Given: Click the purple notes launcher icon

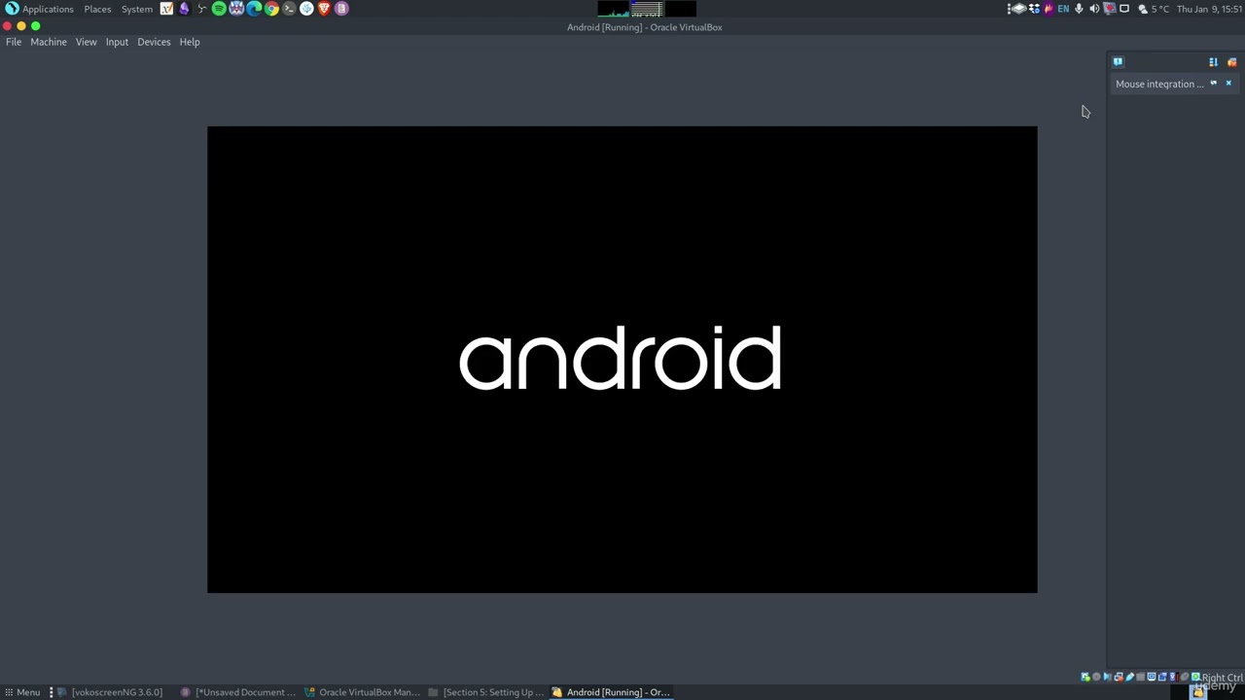Looking at the screenshot, I should point(341,9).
